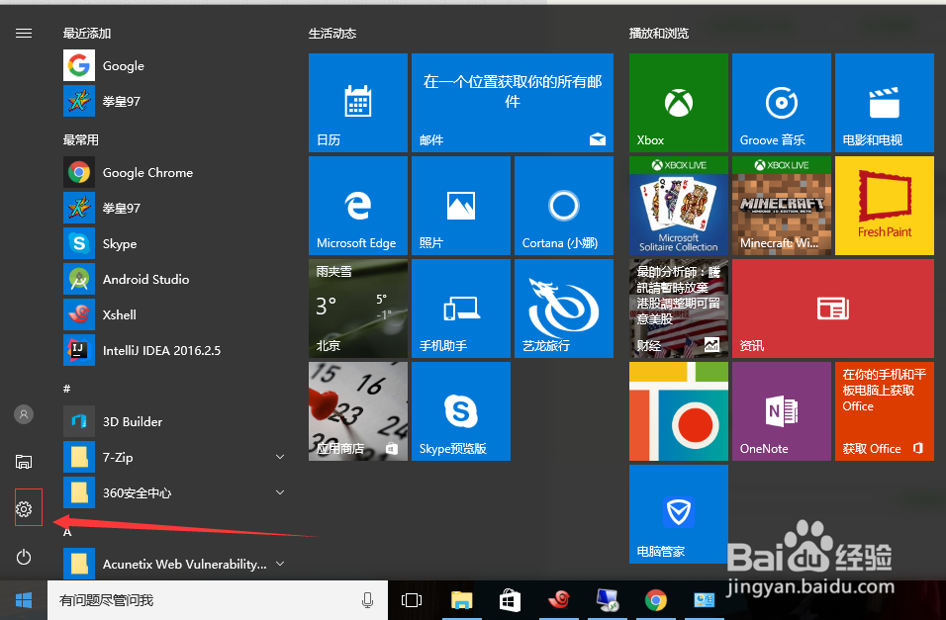Launch 拳皇97 under recently added
Screen dimensions: 946x620
[x=174, y=101]
